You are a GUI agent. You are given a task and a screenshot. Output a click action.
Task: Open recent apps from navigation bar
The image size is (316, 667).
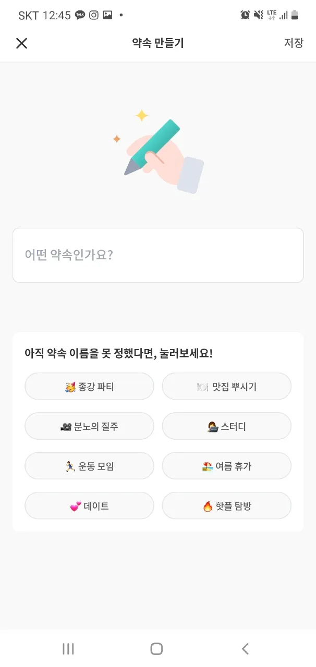[68, 649]
